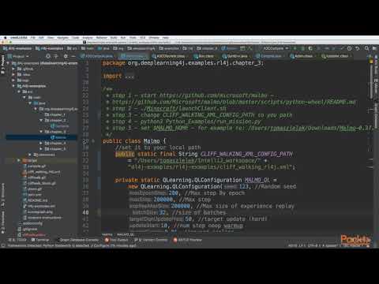The image size is (379, 284).
Task: Click the VCS Show History clock icon
Action: click(x=349, y=48)
